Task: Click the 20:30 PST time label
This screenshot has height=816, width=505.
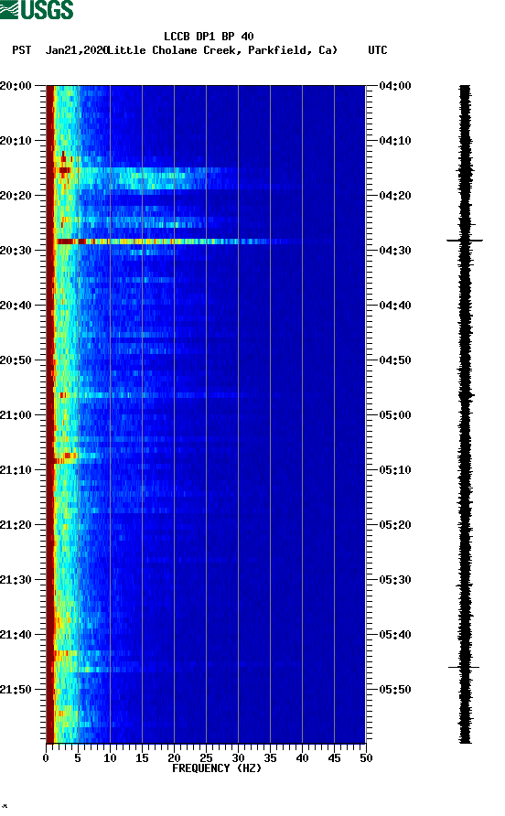Action: point(16,251)
